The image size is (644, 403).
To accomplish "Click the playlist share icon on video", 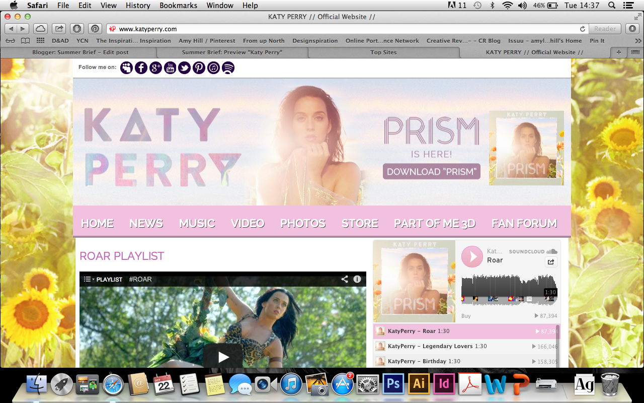I will tap(345, 279).
